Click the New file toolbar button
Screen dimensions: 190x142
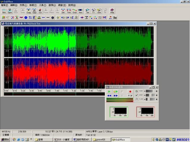[4, 11]
